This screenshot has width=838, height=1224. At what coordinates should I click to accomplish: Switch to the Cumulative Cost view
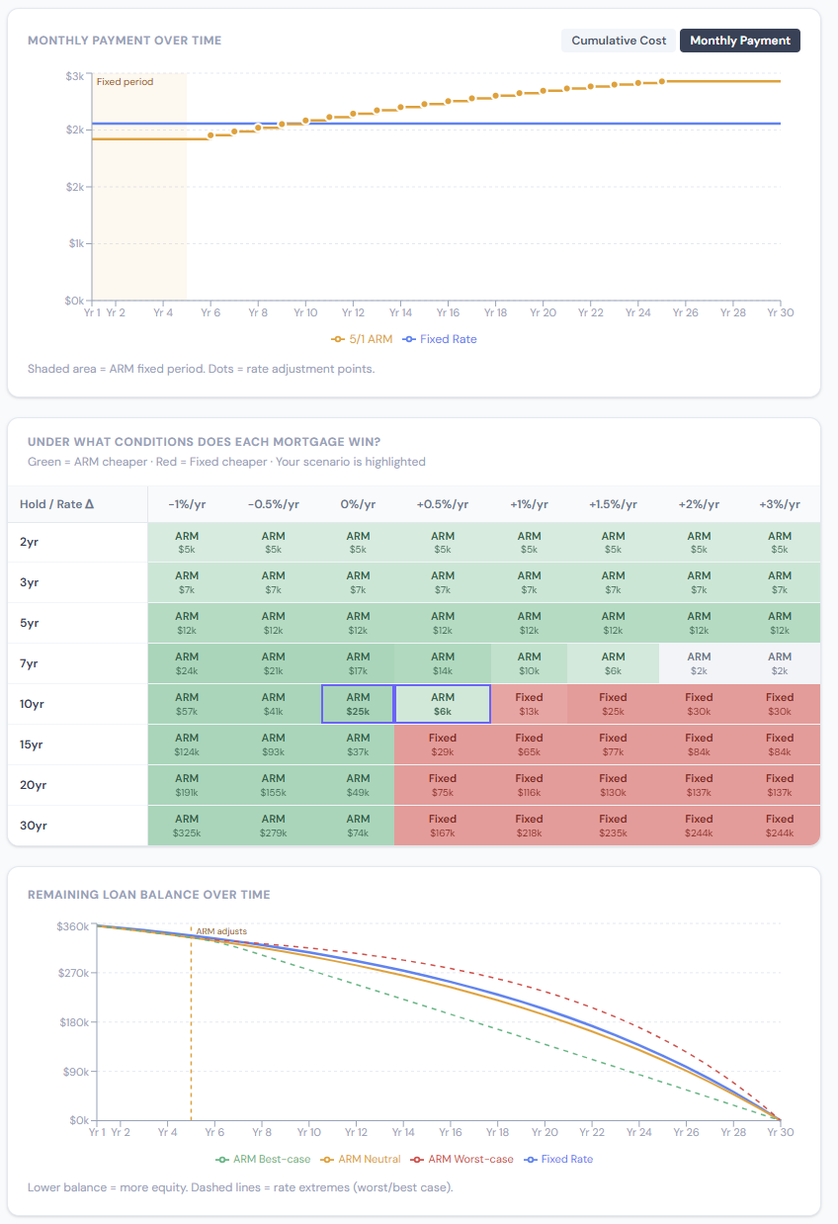[x=618, y=41]
